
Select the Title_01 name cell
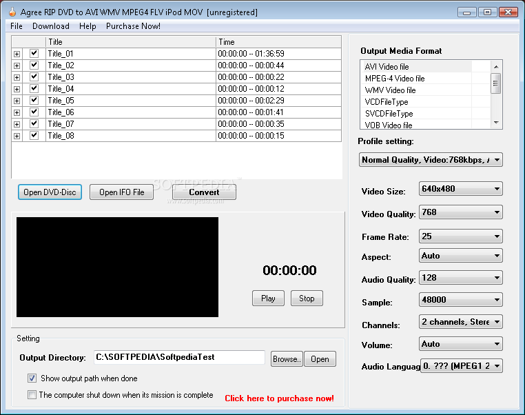pyautogui.click(x=131, y=54)
